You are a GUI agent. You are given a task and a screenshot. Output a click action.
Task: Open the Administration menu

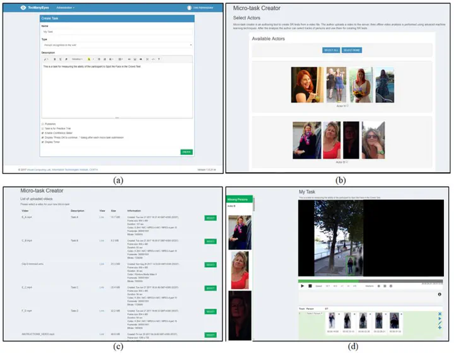[66, 8]
